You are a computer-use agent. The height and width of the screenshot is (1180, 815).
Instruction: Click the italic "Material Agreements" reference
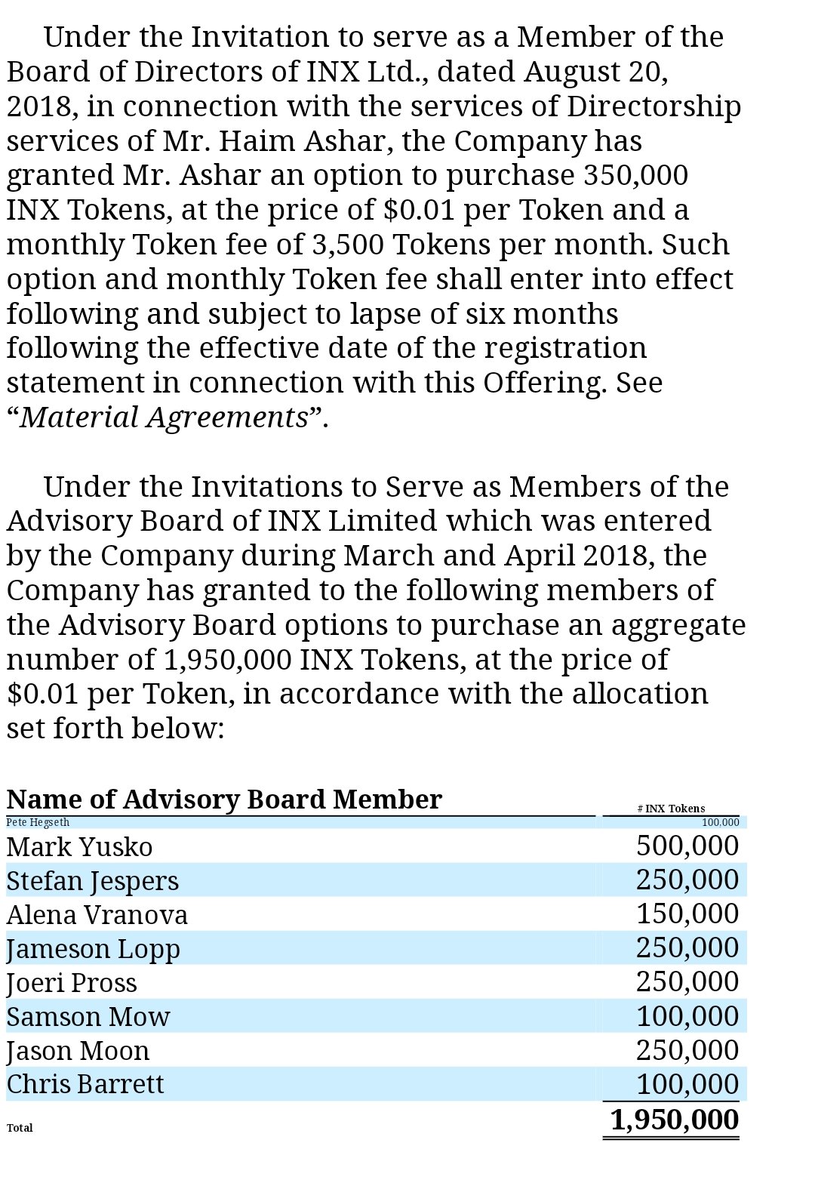164,417
